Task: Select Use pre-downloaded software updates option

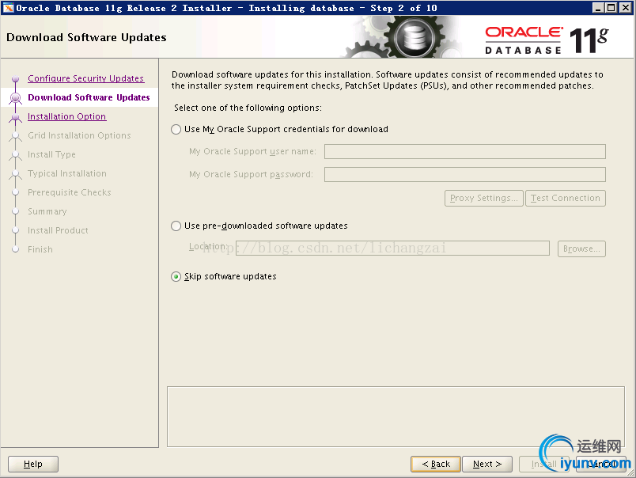Action: pyautogui.click(x=176, y=226)
